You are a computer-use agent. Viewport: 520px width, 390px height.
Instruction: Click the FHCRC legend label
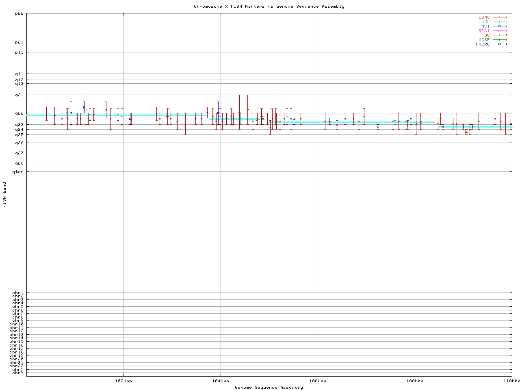483,44
